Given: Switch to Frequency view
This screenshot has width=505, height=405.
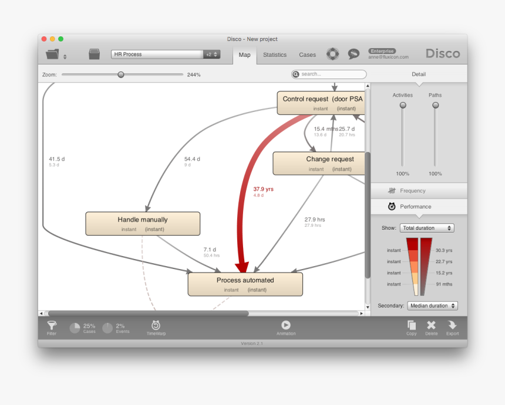Looking at the screenshot, I should (419, 190).
